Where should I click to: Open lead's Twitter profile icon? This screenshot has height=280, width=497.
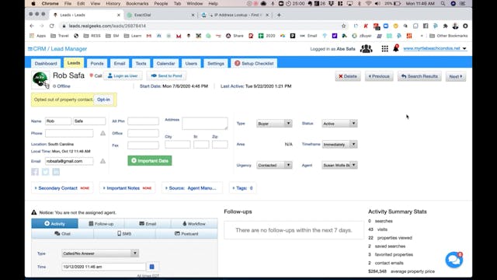click(45, 172)
